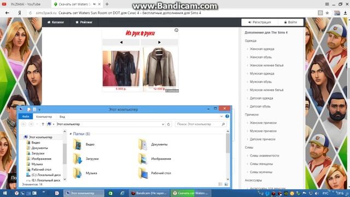Open the Женская одежда link

[x=262, y=49]
